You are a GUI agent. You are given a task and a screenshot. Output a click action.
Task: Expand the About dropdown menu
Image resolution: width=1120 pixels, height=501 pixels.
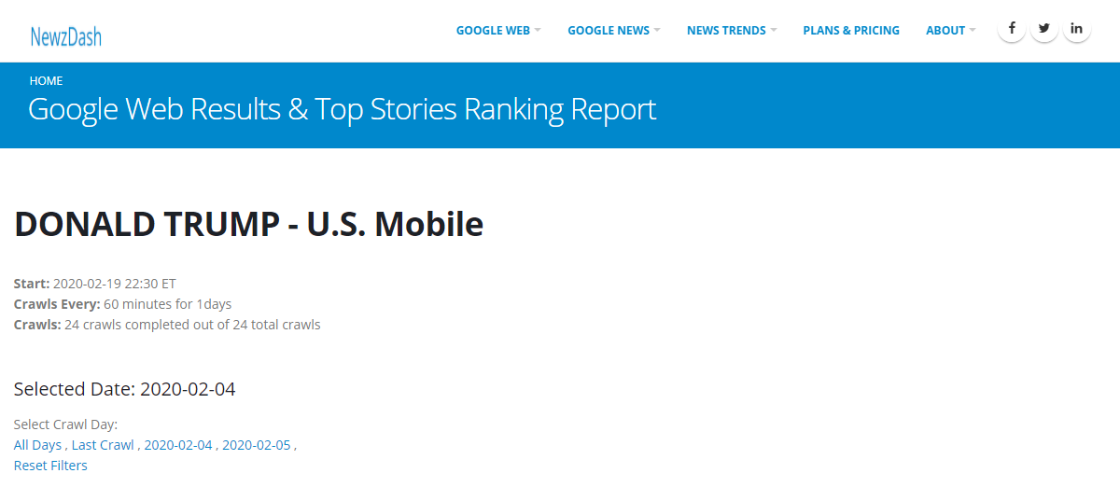[x=950, y=31]
